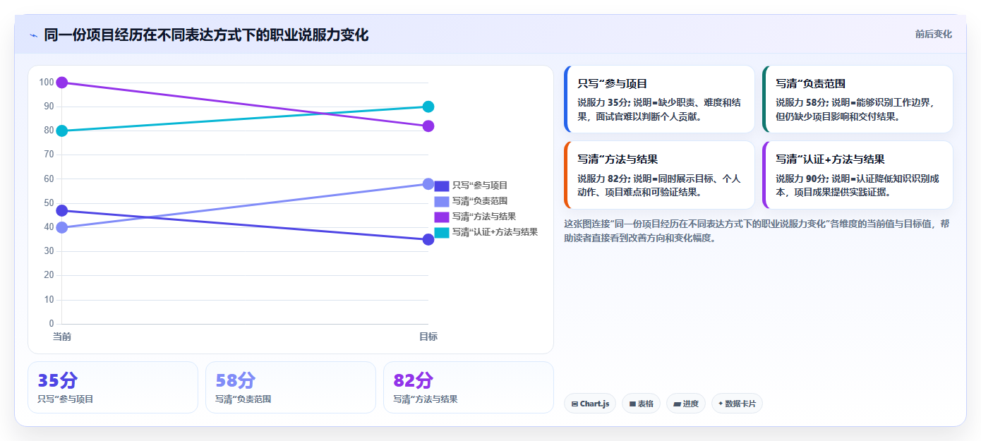
Task: Click the 82分 stat card
Action: (469, 387)
